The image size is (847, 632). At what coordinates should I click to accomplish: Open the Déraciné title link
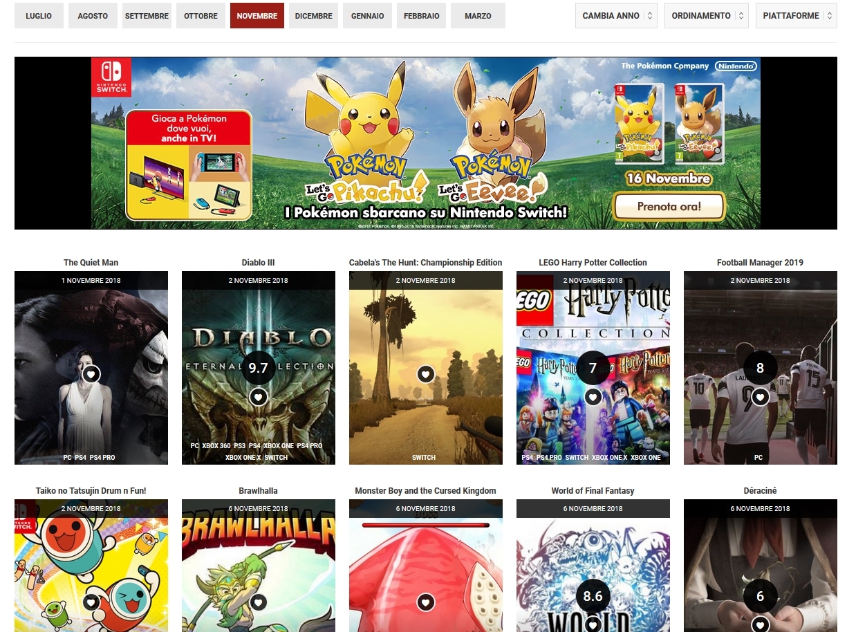(x=761, y=491)
